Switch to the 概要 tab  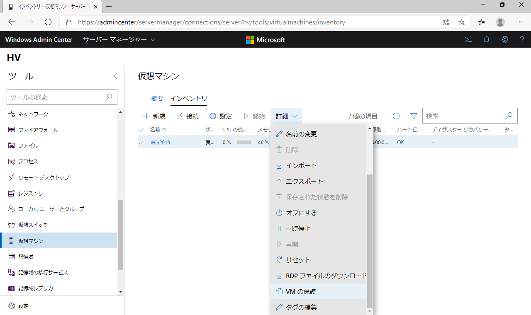157,98
